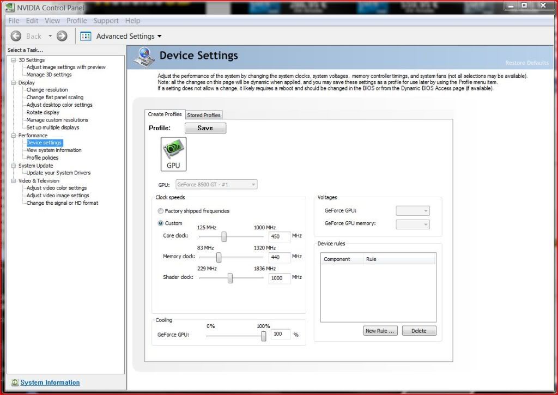Click the New Rule button
558x395 pixels.
tap(380, 331)
